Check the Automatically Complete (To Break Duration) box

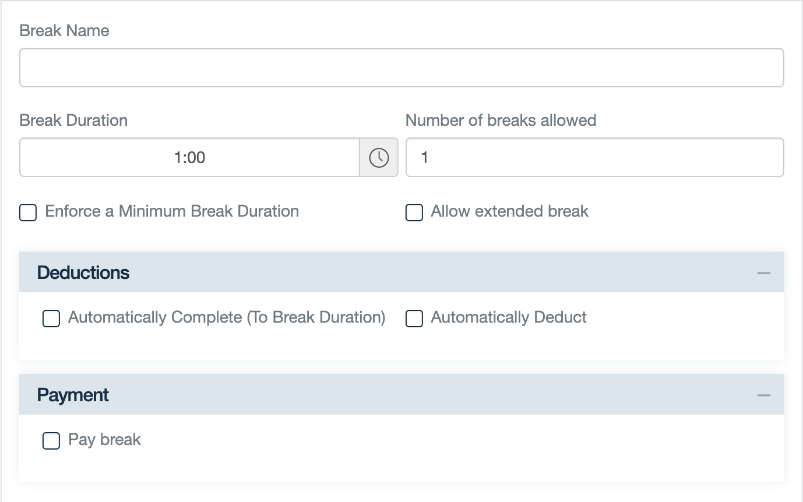click(51, 319)
